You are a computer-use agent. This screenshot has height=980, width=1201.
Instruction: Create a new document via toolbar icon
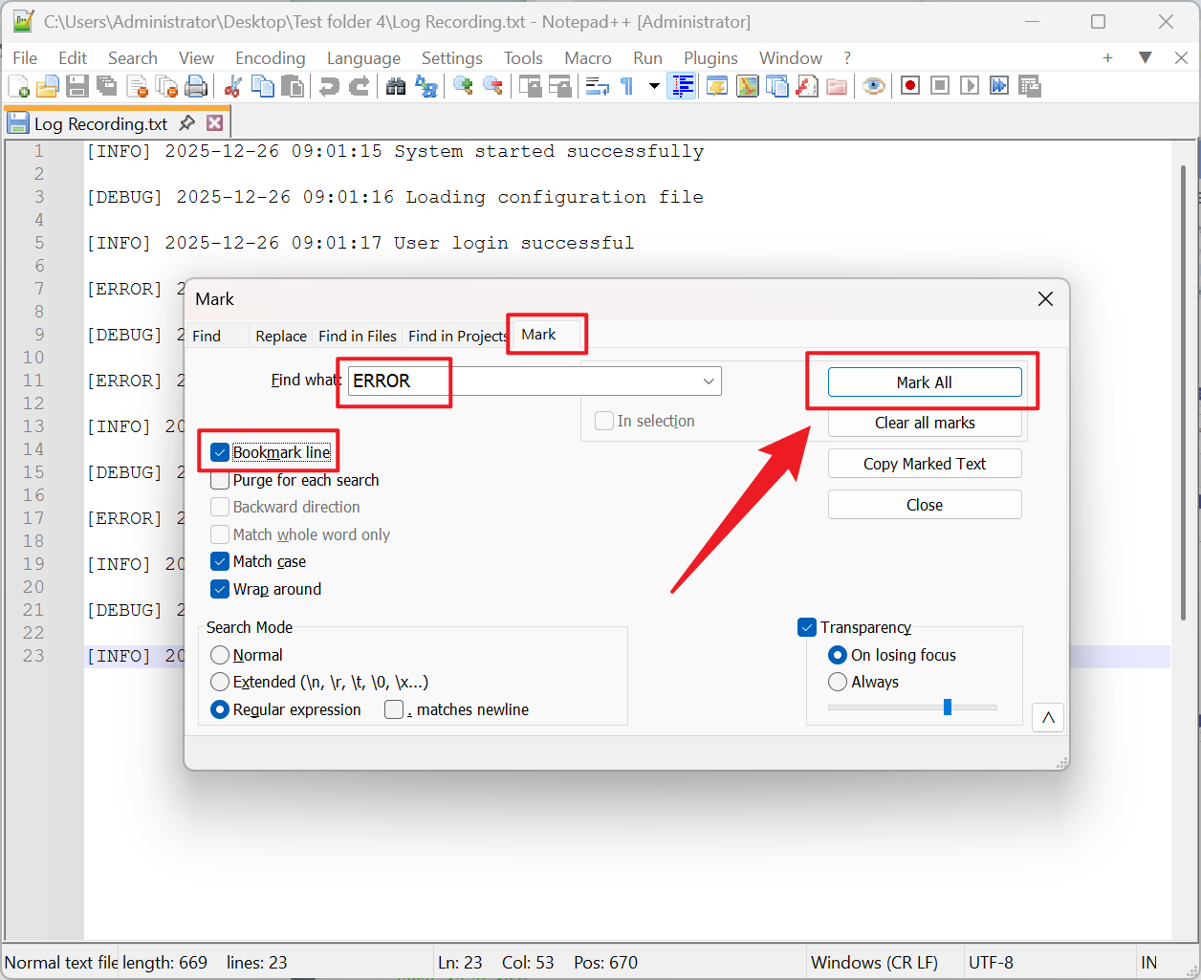click(x=18, y=87)
